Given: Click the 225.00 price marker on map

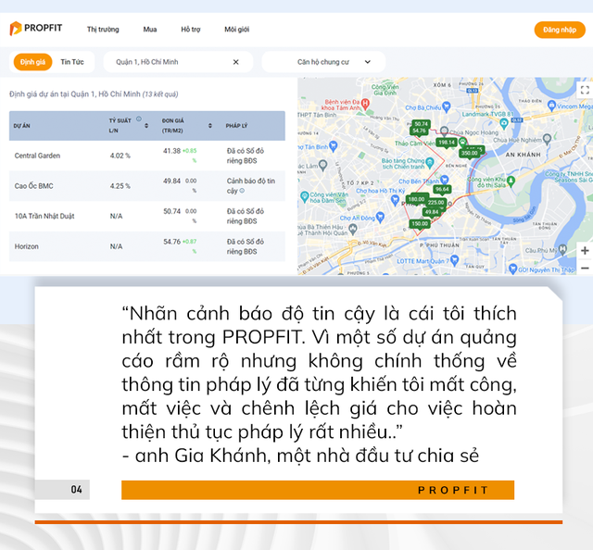Looking at the screenshot, I should pos(436,203).
